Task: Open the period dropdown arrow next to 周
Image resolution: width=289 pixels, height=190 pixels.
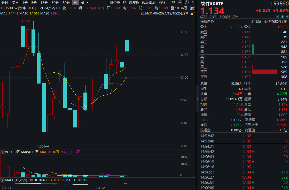Action: coord(88,2)
